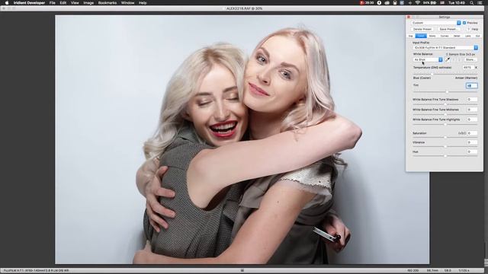Click the Fine Tune Highlights value field

pyautogui.click(x=472, y=119)
